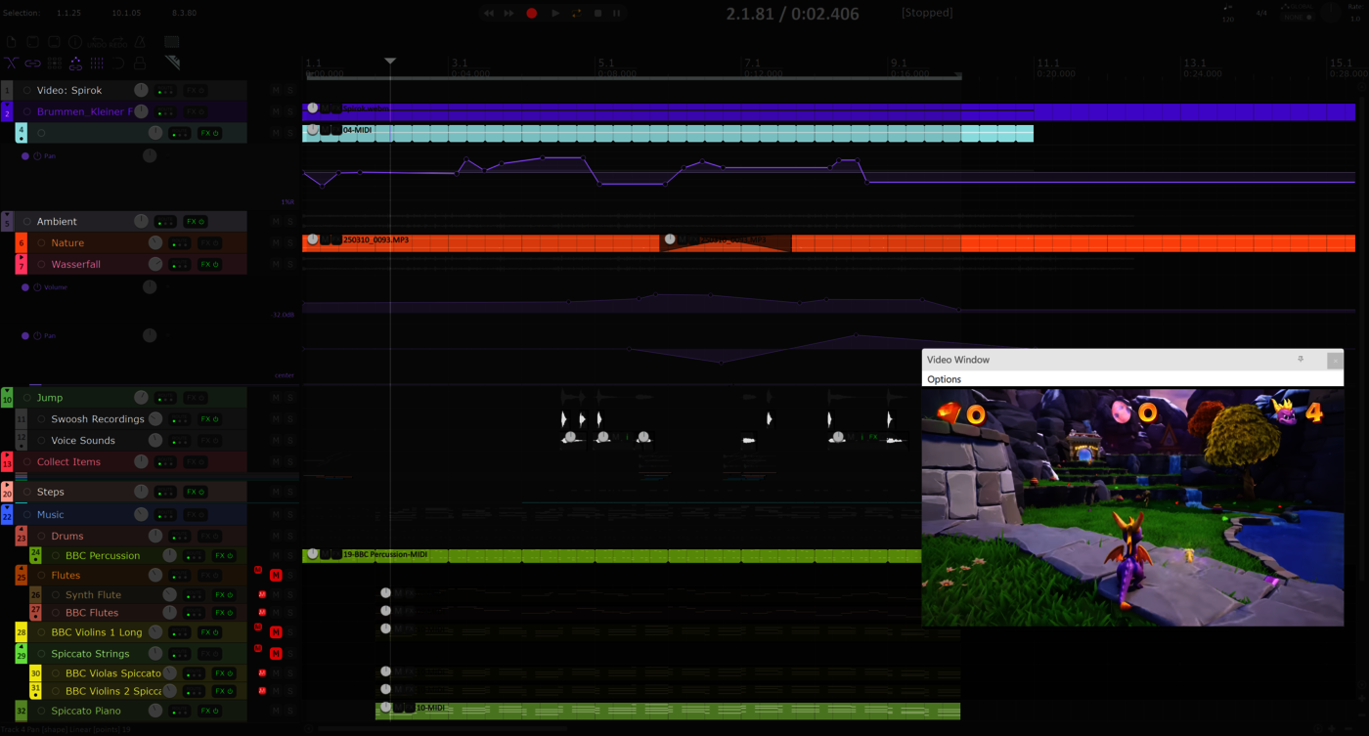Go to project end with fast-forward button

tap(509, 13)
